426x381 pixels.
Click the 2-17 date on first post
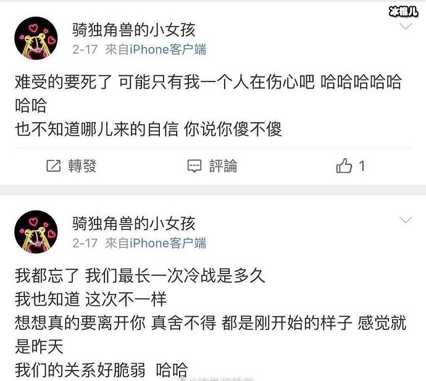click(x=85, y=50)
